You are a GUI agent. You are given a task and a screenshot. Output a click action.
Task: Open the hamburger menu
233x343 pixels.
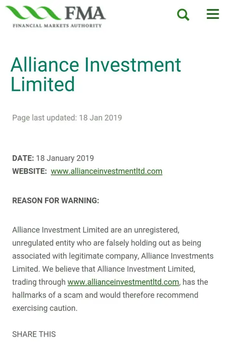[213, 14]
